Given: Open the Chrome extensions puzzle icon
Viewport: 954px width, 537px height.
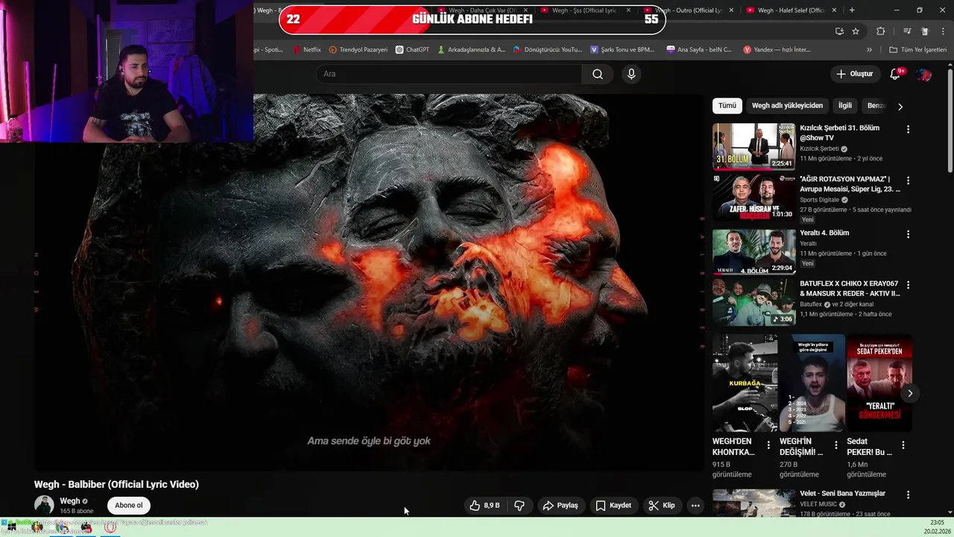Looking at the screenshot, I should pyautogui.click(x=880, y=31).
